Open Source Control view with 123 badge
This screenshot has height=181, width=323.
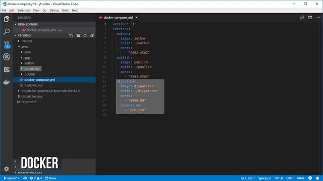7,44
